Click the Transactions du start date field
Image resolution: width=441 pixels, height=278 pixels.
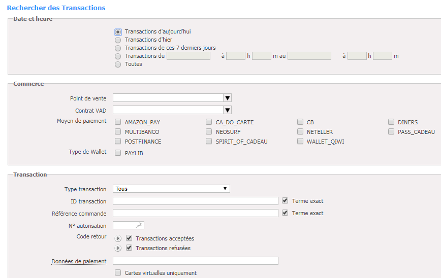click(188, 56)
